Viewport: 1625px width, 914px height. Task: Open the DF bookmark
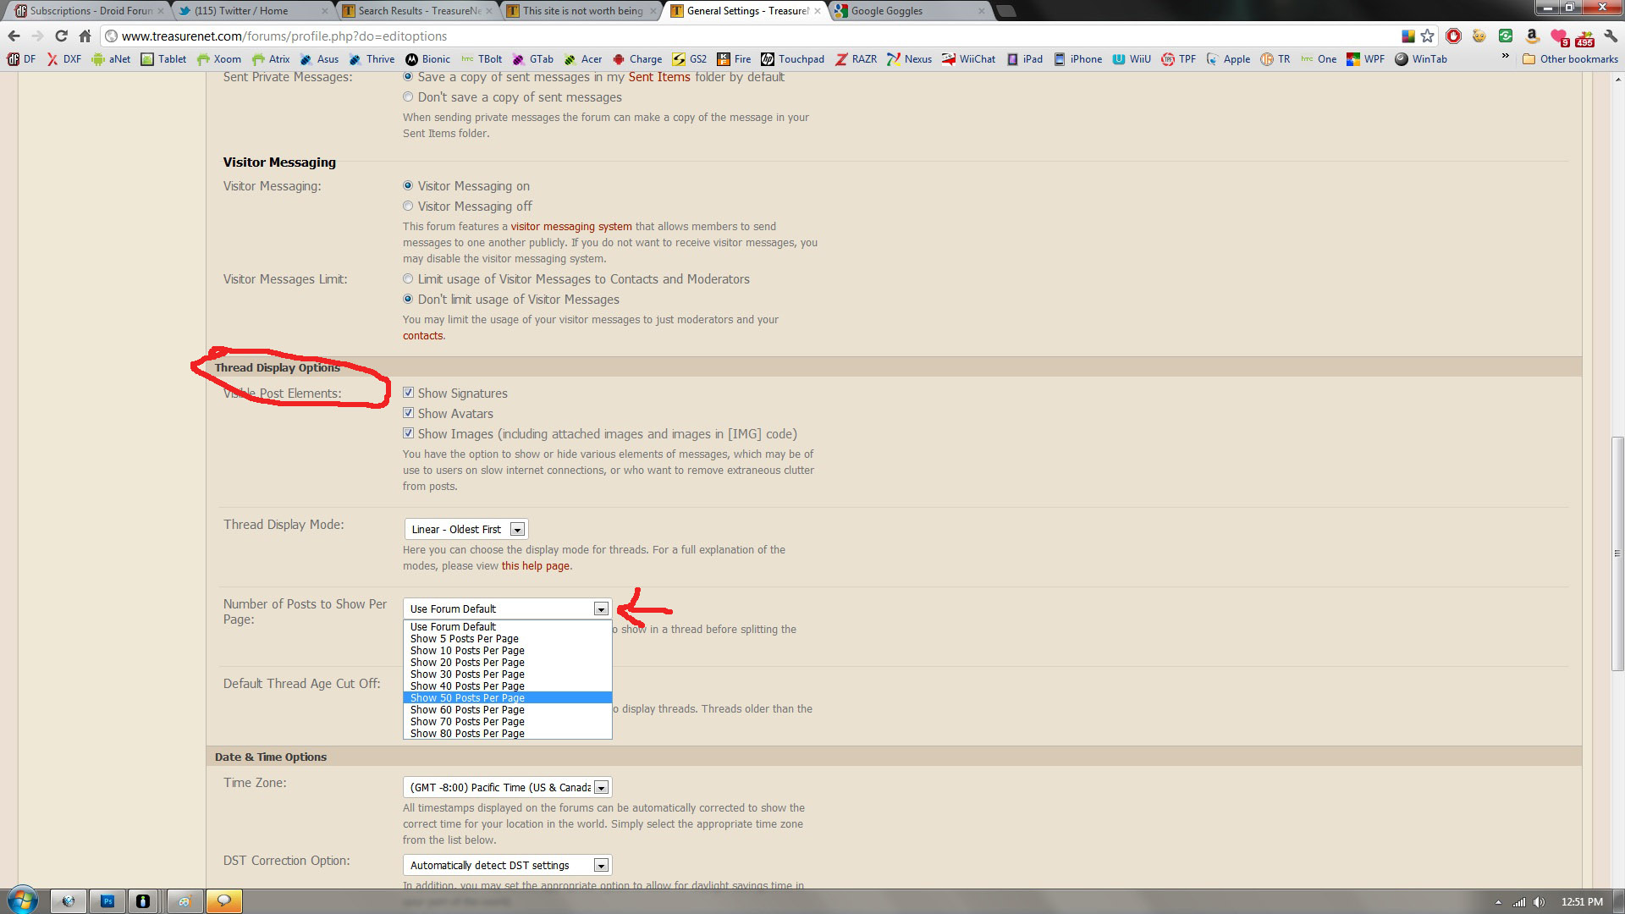(21, 59)
